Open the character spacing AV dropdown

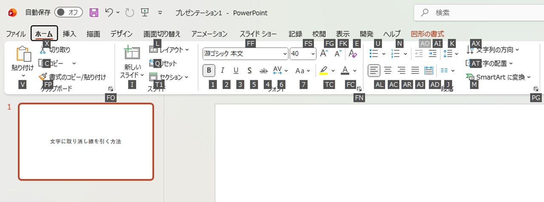tap(280, 70)
